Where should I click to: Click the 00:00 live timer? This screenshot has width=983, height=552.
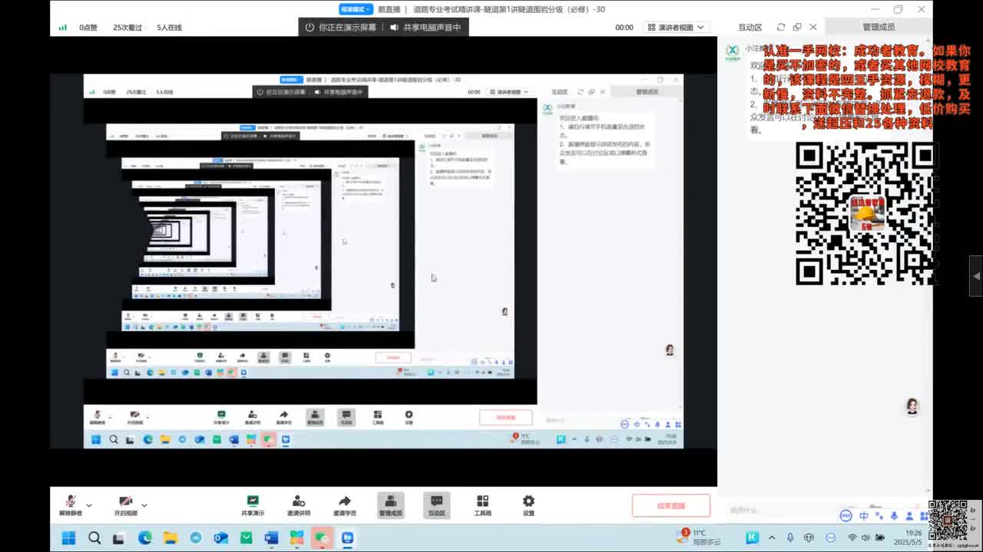pos(624,28)
